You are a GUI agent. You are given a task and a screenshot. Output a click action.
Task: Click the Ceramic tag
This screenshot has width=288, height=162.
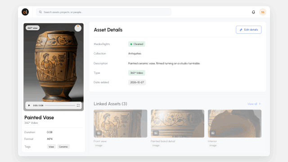coord(63,147)
